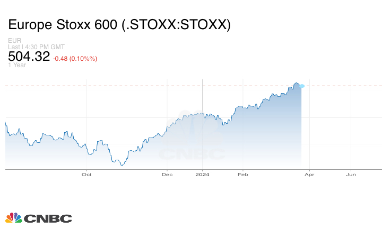Click the Europe Stoxx 600 chart title
382x238 pixels.
(x=119, y=25)
